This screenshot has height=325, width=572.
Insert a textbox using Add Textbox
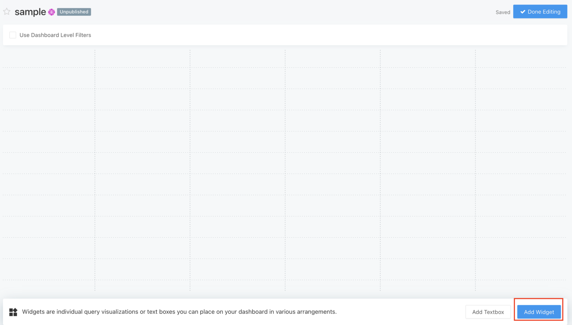click(488, 312)
